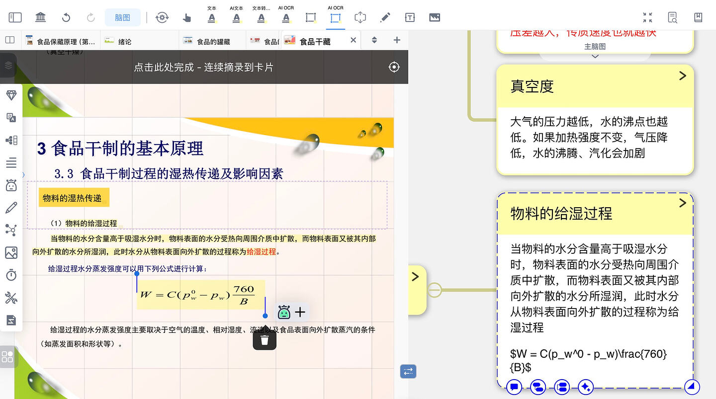Select the image insert tool in top toolbar
This screenshot has width=716, height=399.
pyautogui.click(x=435, y=18)
